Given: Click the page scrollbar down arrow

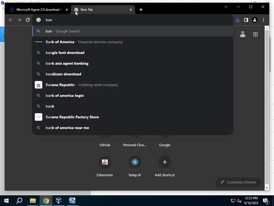Looking at the screenshot, I should pos(267,188).
